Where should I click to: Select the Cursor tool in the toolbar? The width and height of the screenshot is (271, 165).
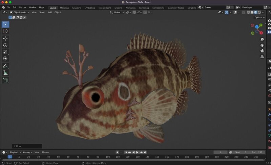(5, 31)
